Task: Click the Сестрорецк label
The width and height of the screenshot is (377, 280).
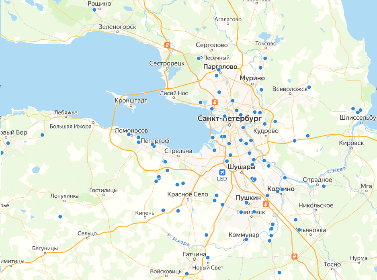Action: point(167,63)
